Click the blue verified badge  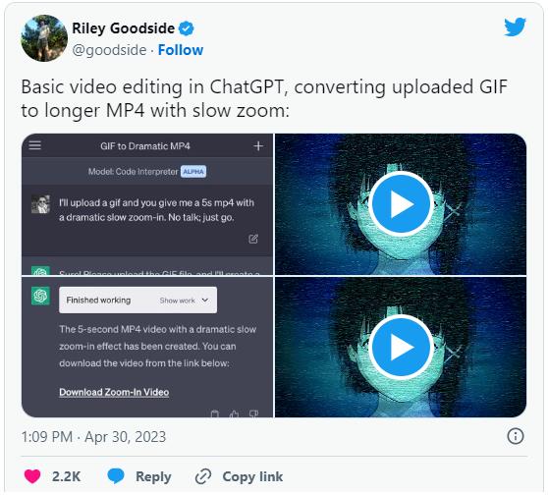187,28
